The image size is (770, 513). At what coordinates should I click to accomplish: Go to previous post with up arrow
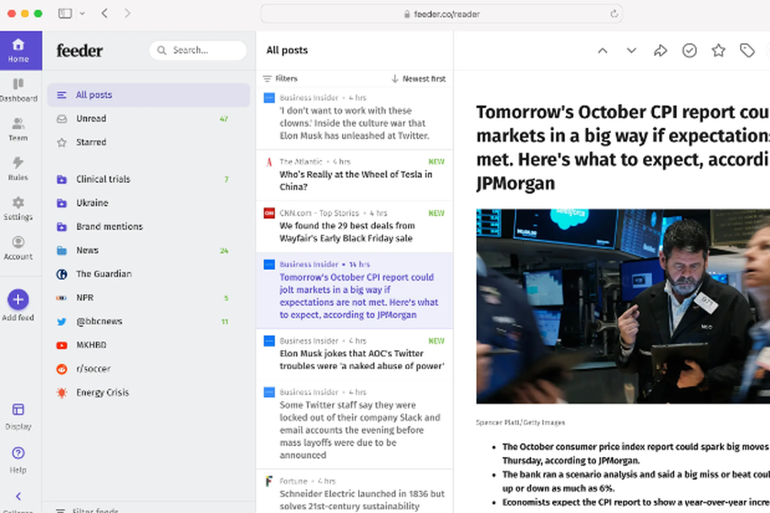(603, 51)
